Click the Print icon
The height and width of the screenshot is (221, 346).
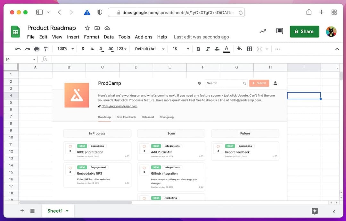37,49
